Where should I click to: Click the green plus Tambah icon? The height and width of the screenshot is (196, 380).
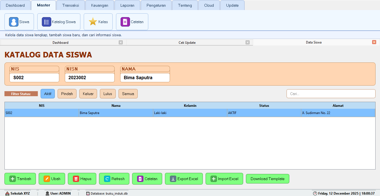coord(13,179)
